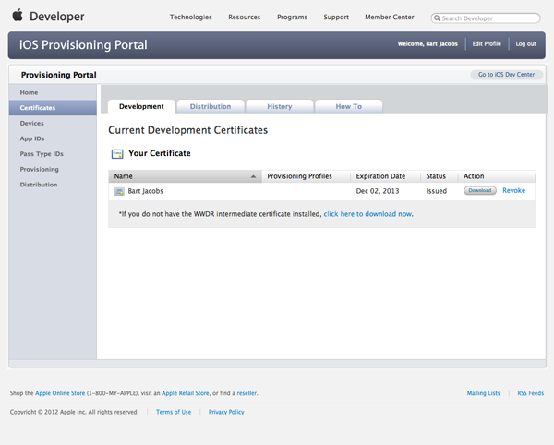554x445 pixels.
Task: Open RSS Feeds link
Action: [531, 393]
